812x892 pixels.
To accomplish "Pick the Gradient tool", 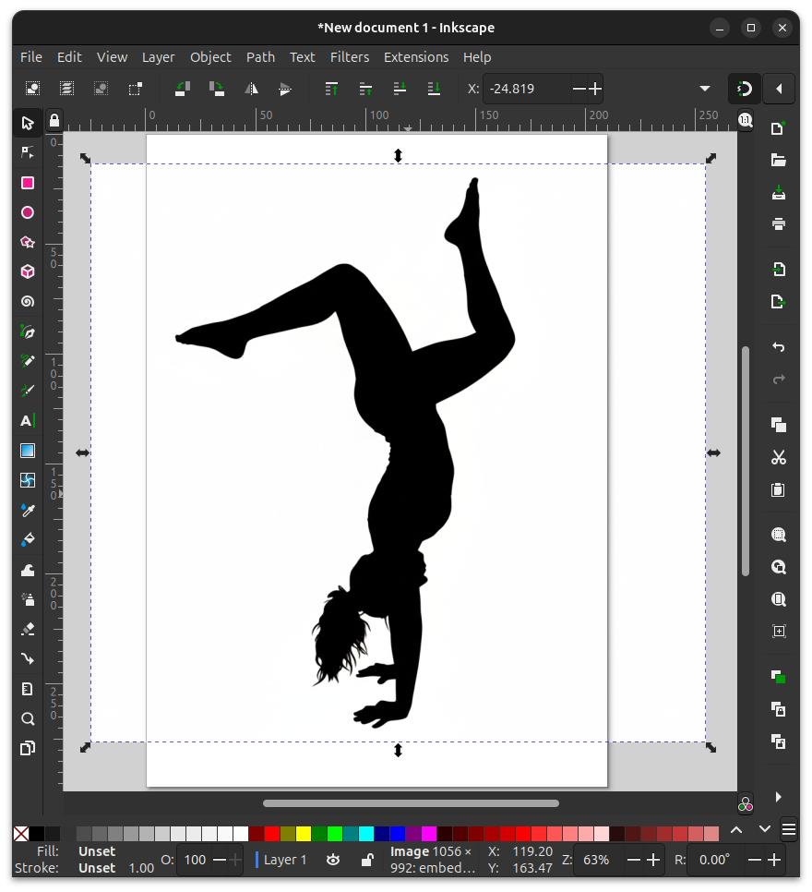I will click(28, 451).
